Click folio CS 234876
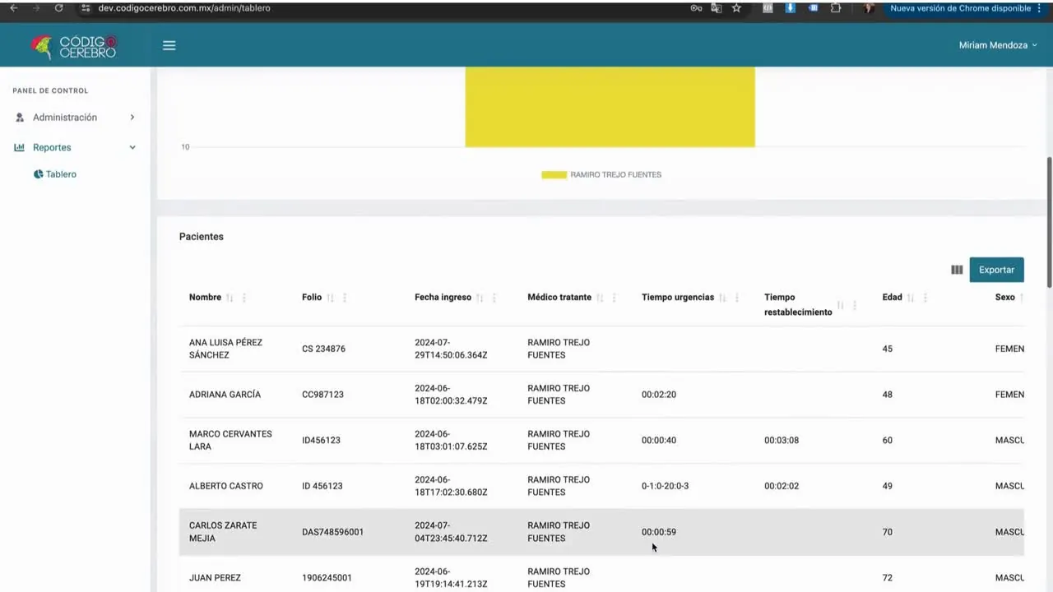 [x=323, y=349]
